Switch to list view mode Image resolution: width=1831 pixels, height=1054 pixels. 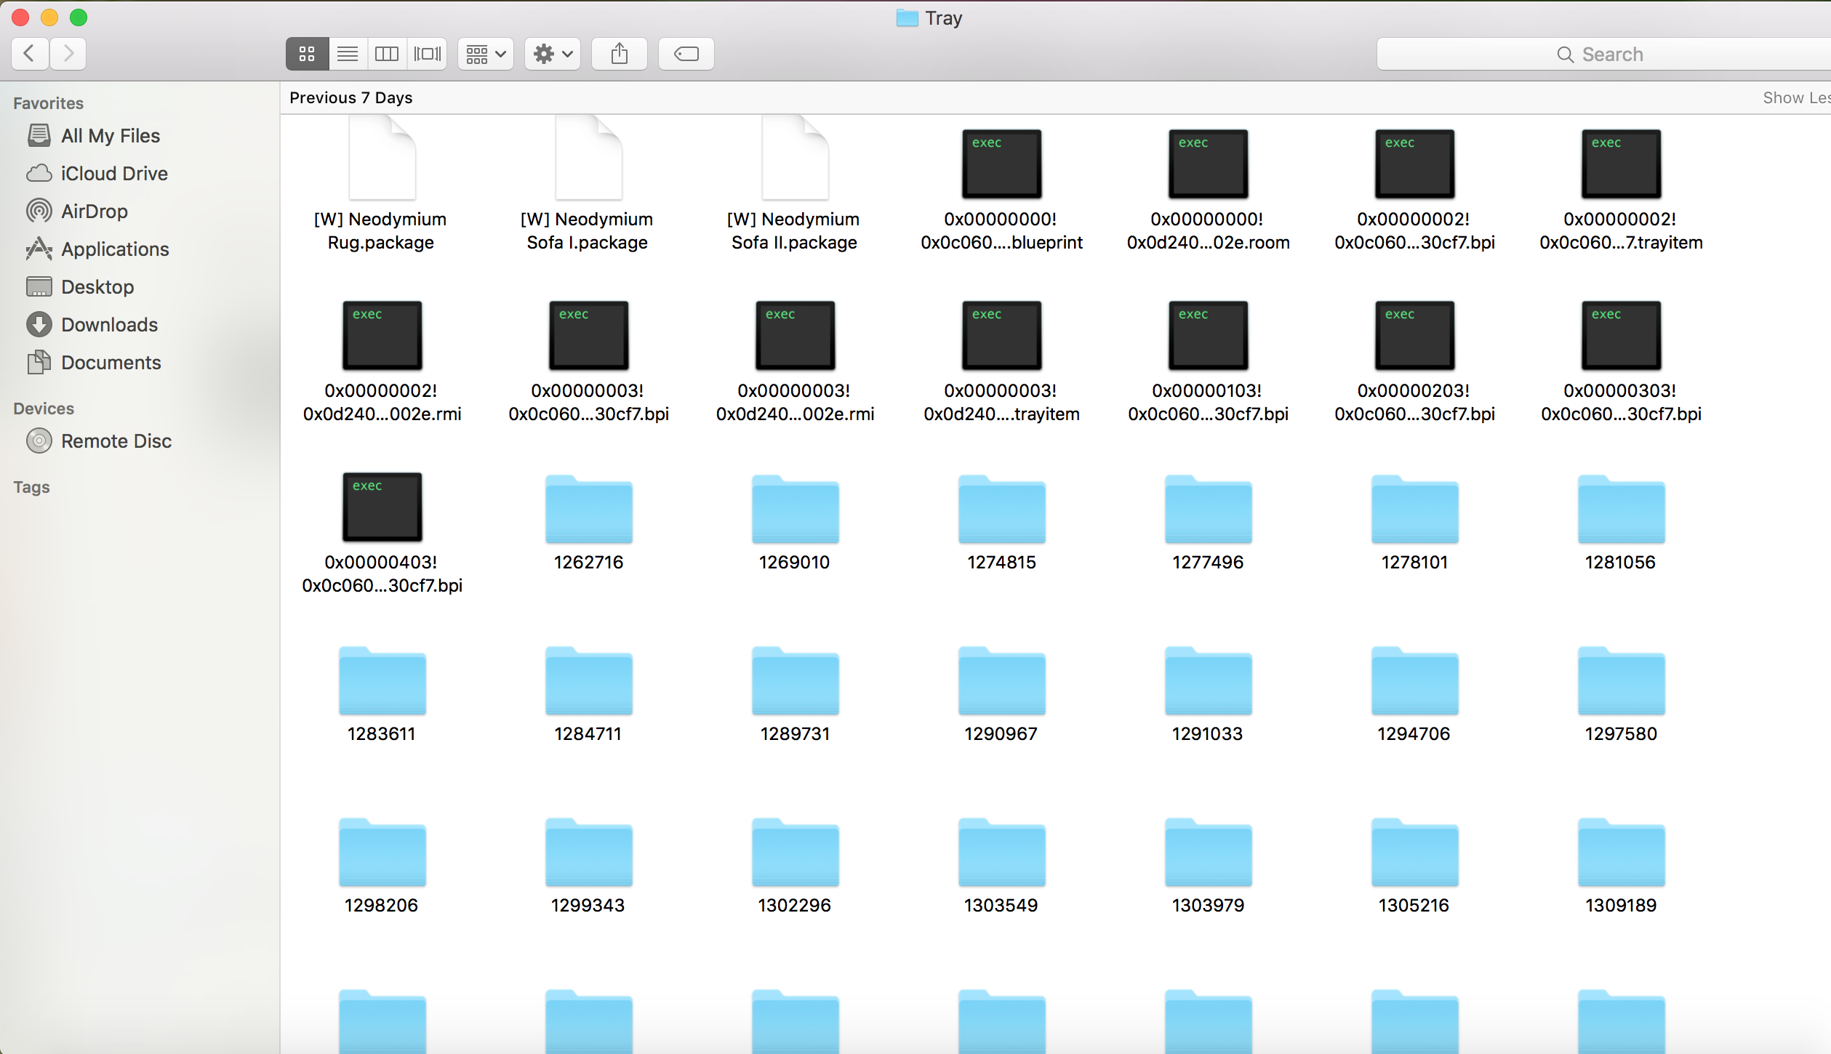[348, 54]
